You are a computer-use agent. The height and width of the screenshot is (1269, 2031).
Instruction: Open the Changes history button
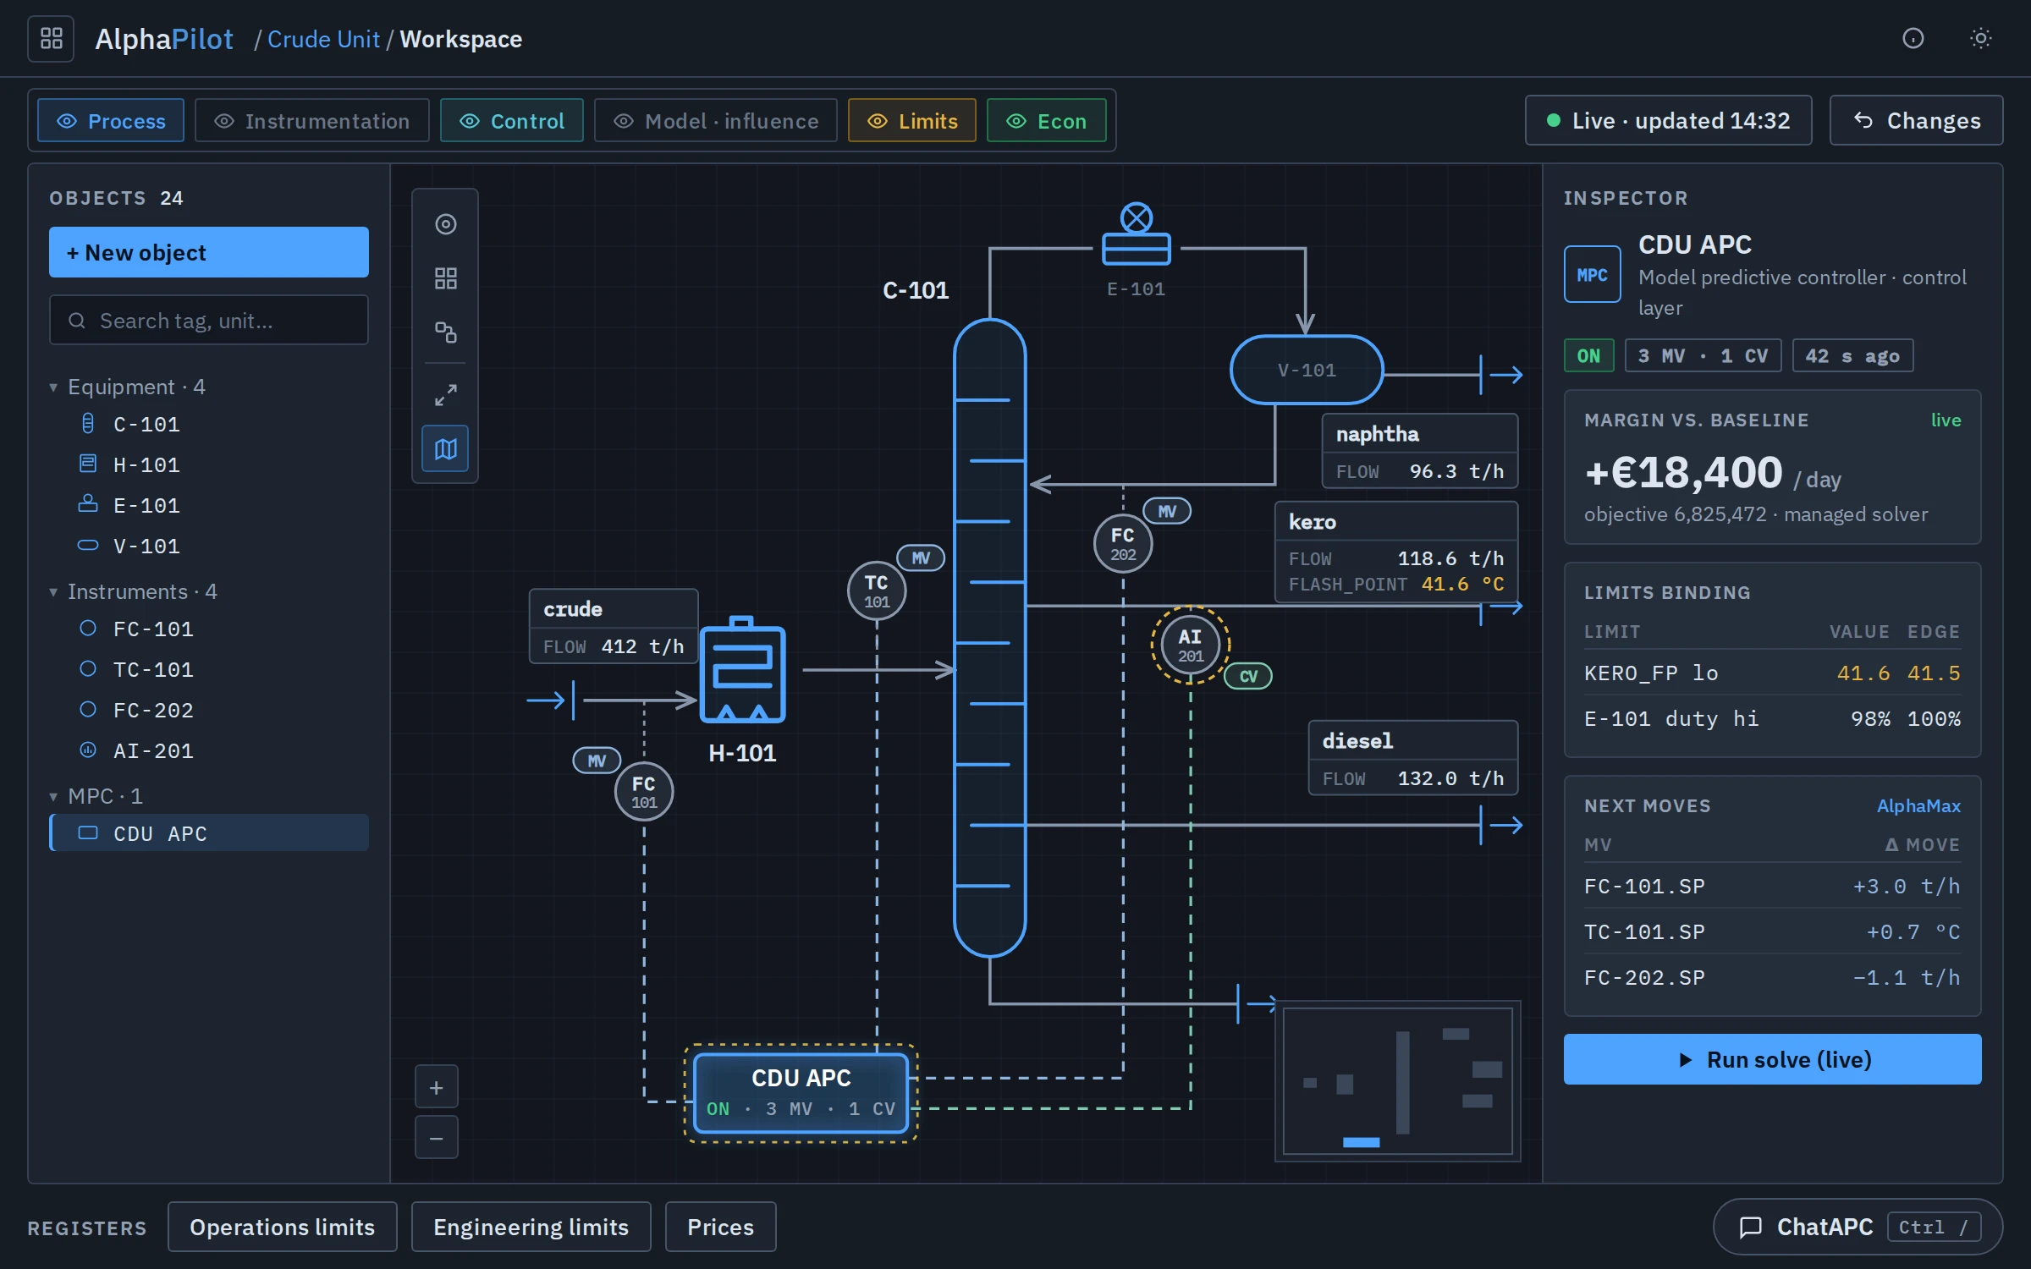click(x=1917, y=121)
